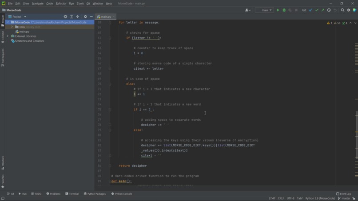
Task: Open Project panel options gear
Action: pyautogui.click(x=85, y=17)
